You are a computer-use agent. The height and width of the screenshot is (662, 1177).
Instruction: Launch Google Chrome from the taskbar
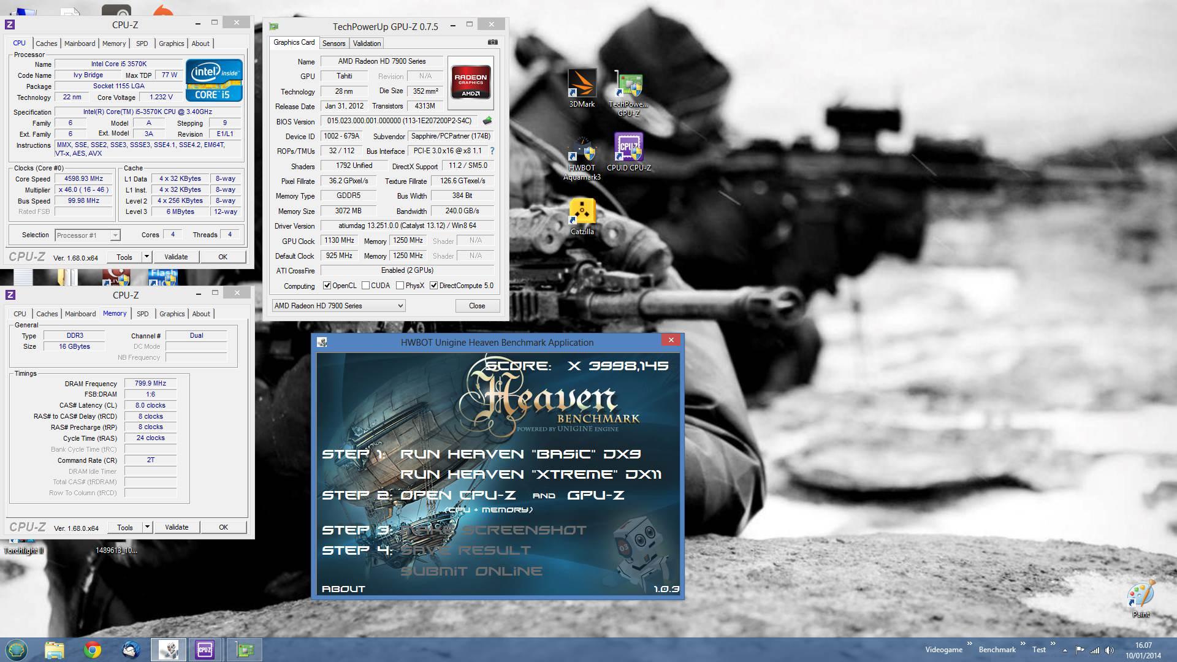click(93, 650)
